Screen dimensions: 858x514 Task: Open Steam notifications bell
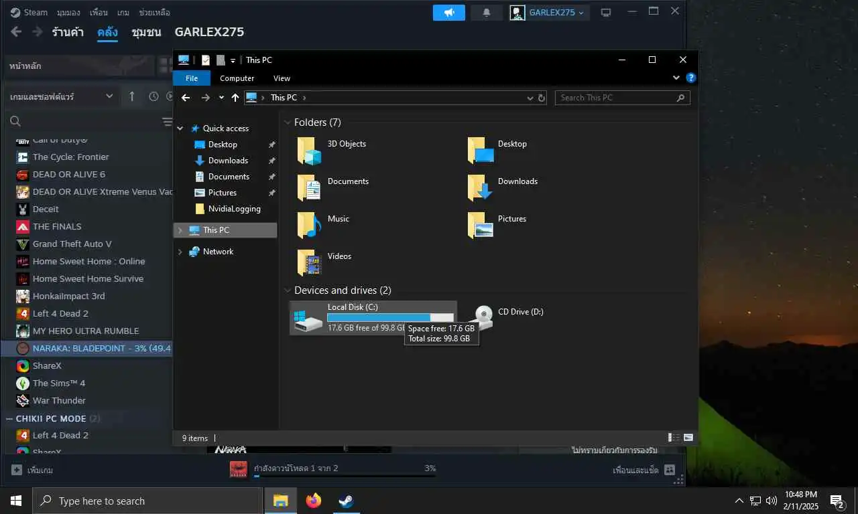pos(487,12)
